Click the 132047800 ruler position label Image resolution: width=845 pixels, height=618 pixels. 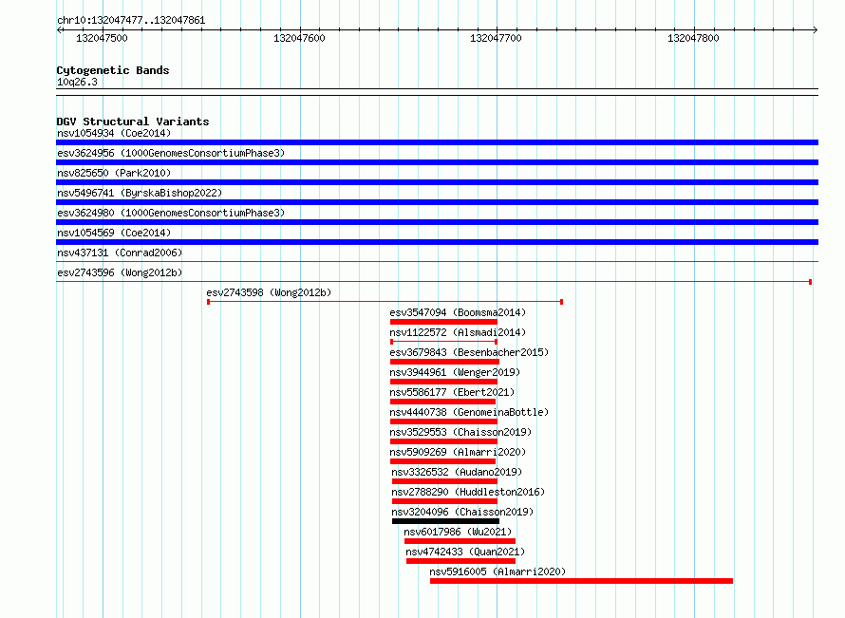pos(693,38)
